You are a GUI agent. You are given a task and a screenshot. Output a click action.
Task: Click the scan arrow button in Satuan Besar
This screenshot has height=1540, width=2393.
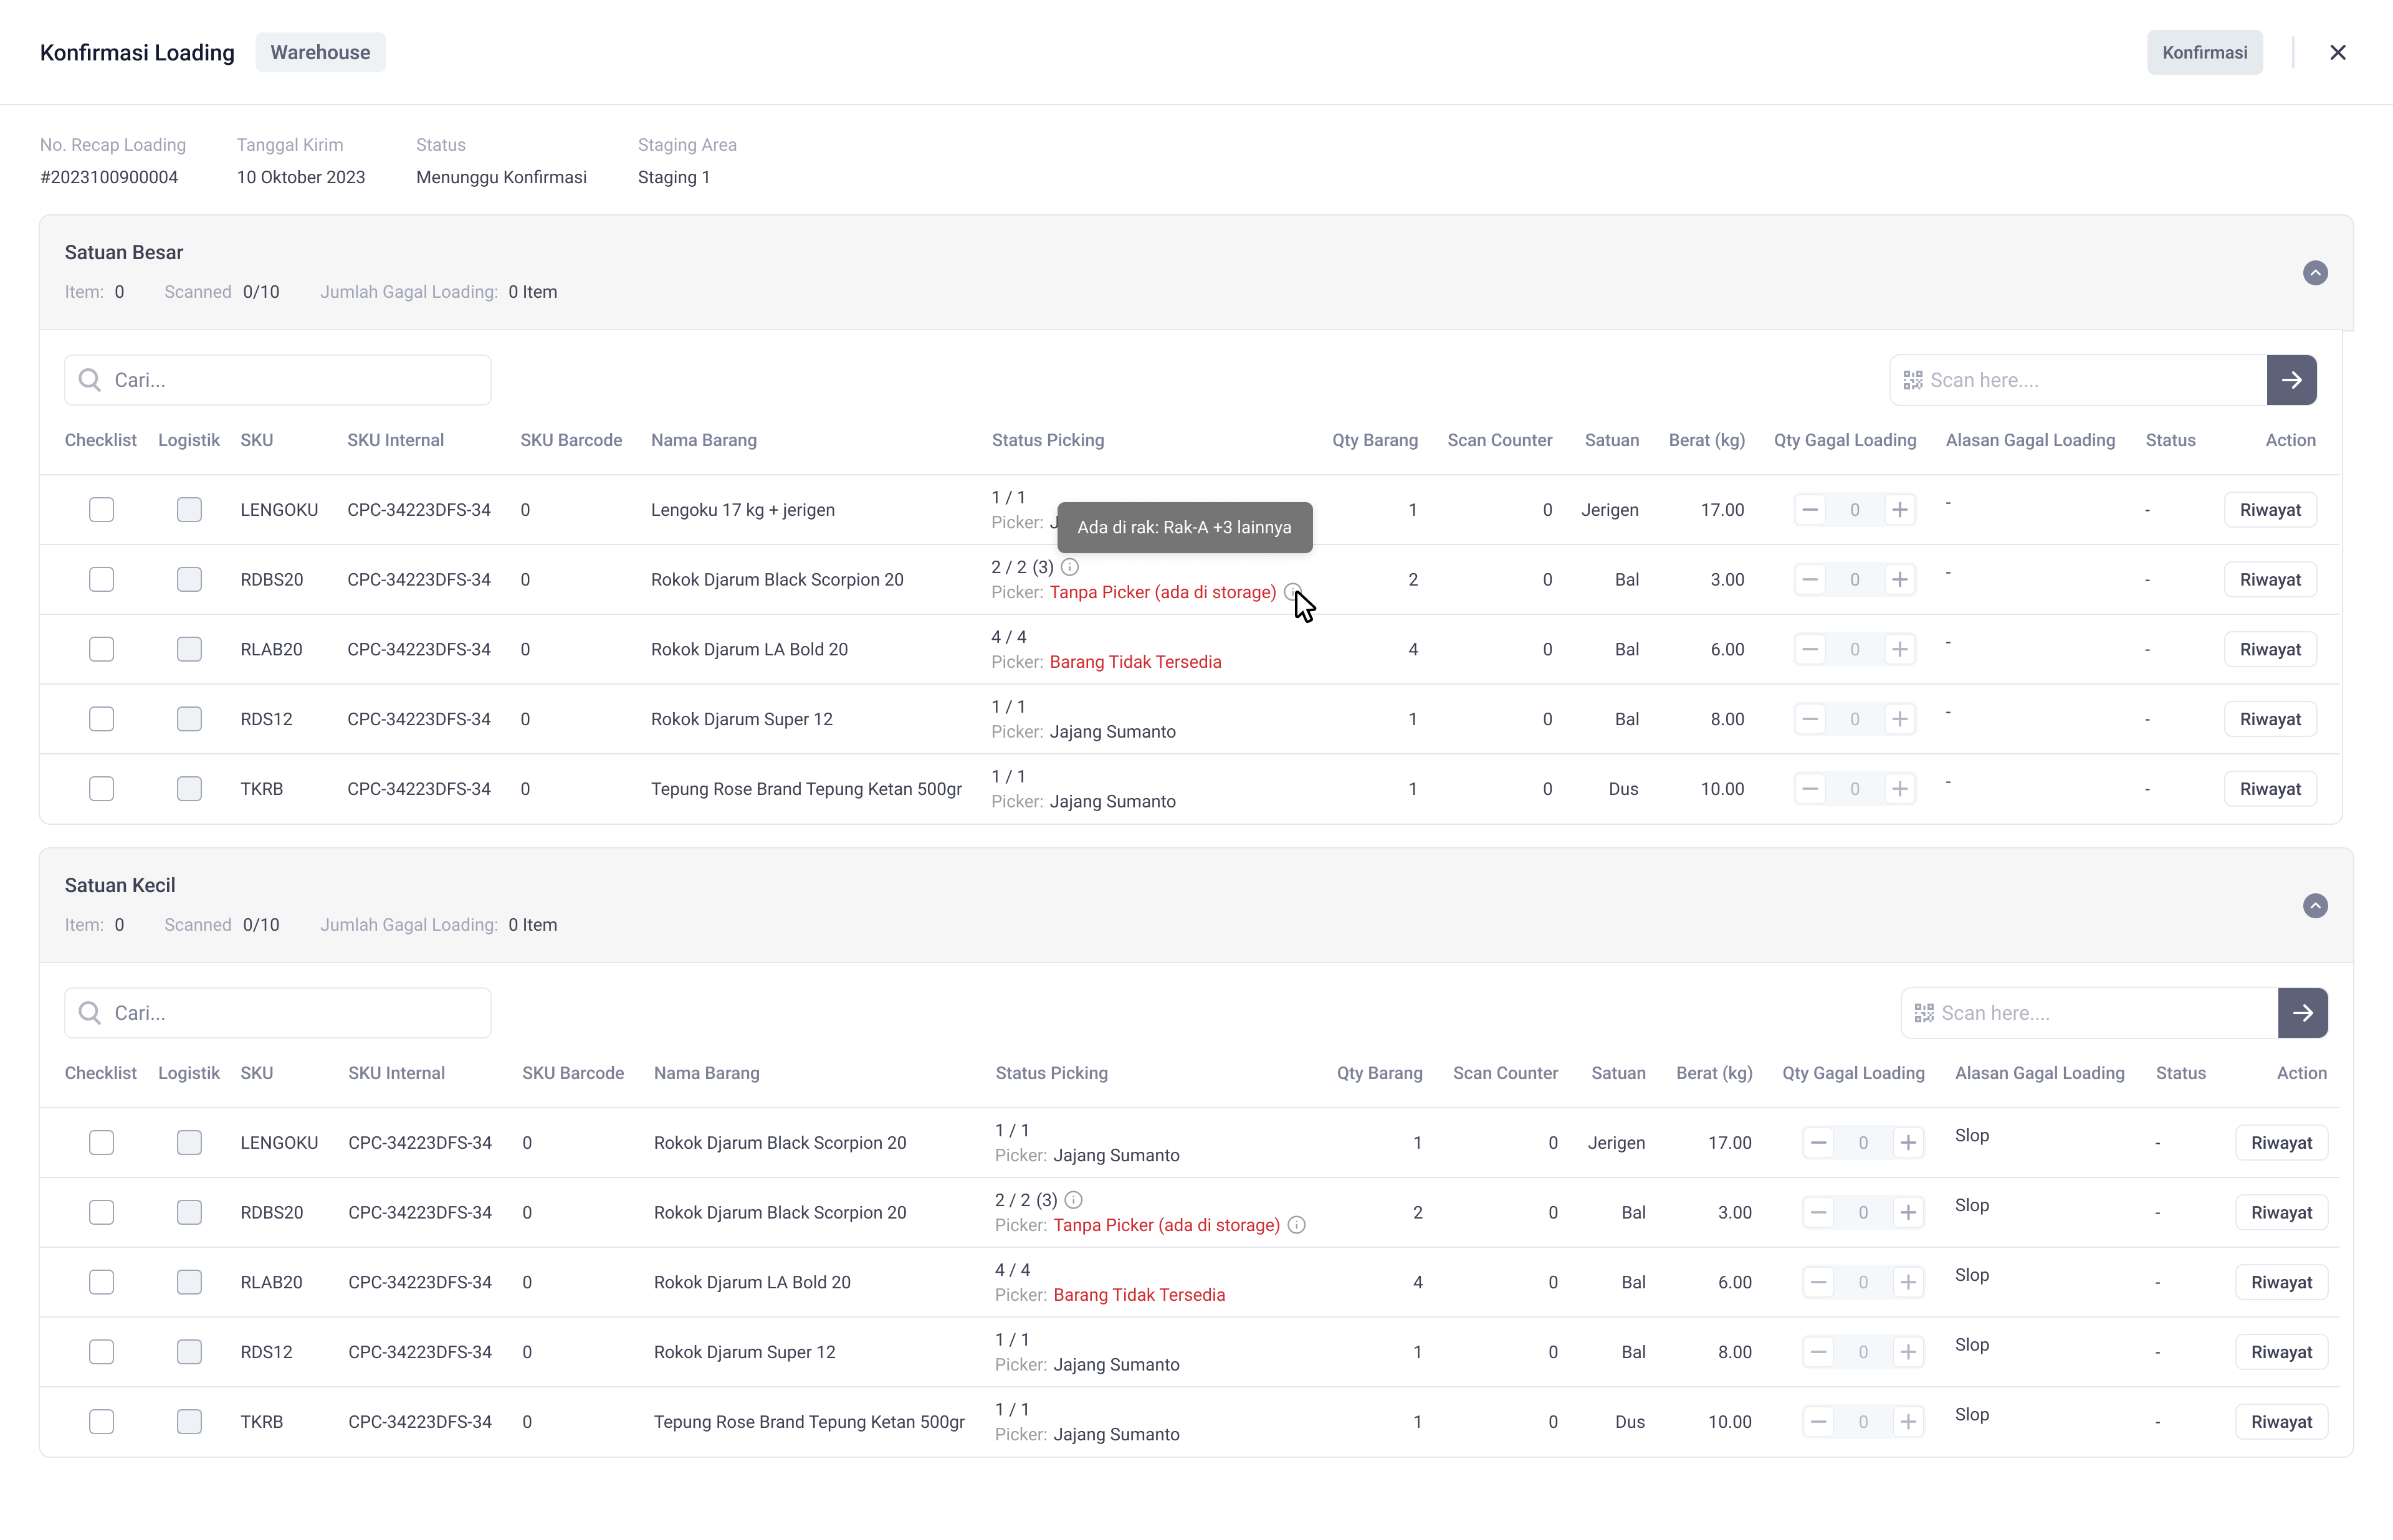point(2291,380)
